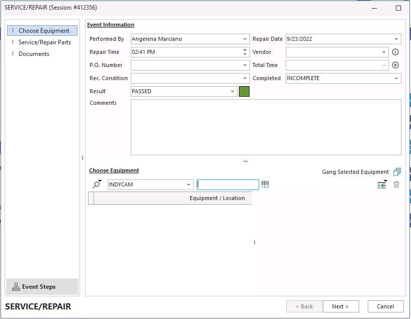Click the Total Time plus icon
Viewport: 411px width, 319px height.
point(395,65)
